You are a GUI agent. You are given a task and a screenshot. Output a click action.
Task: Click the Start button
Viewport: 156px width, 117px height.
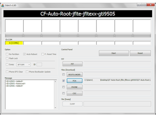[x=114, y=53]
